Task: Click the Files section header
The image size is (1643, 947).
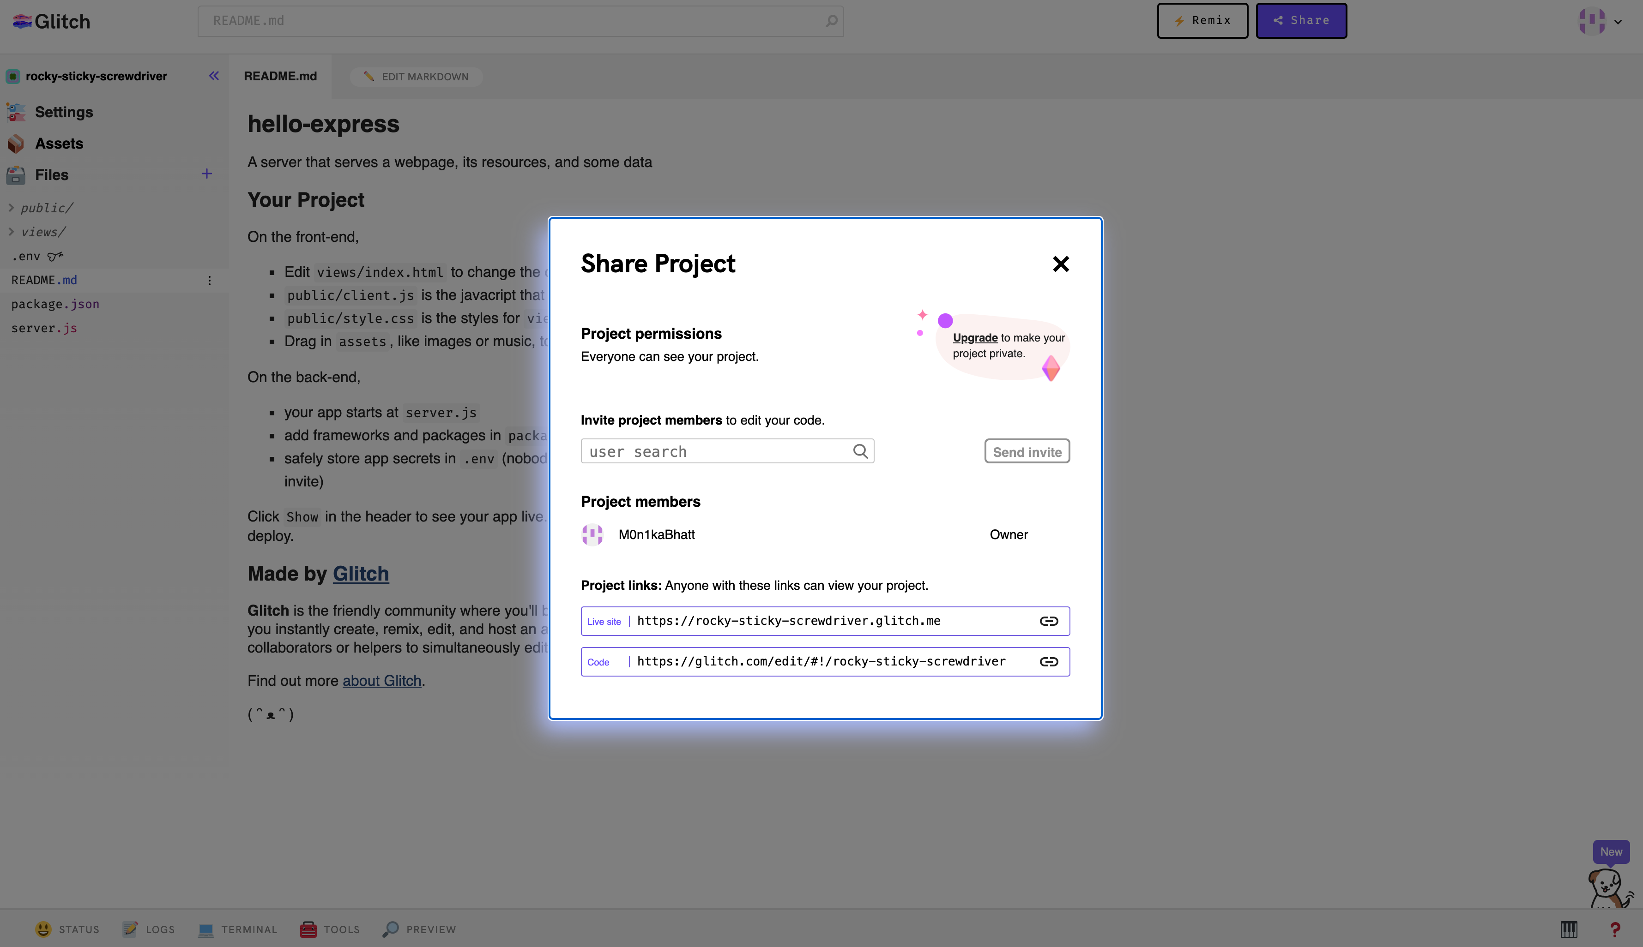Action: [x=51, y=175]
